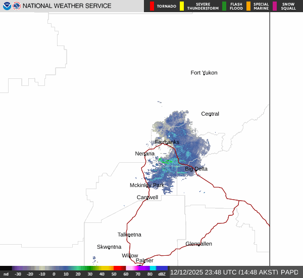Click the National Weather Service logo
The image size is (303, 278).
point(16,6)
